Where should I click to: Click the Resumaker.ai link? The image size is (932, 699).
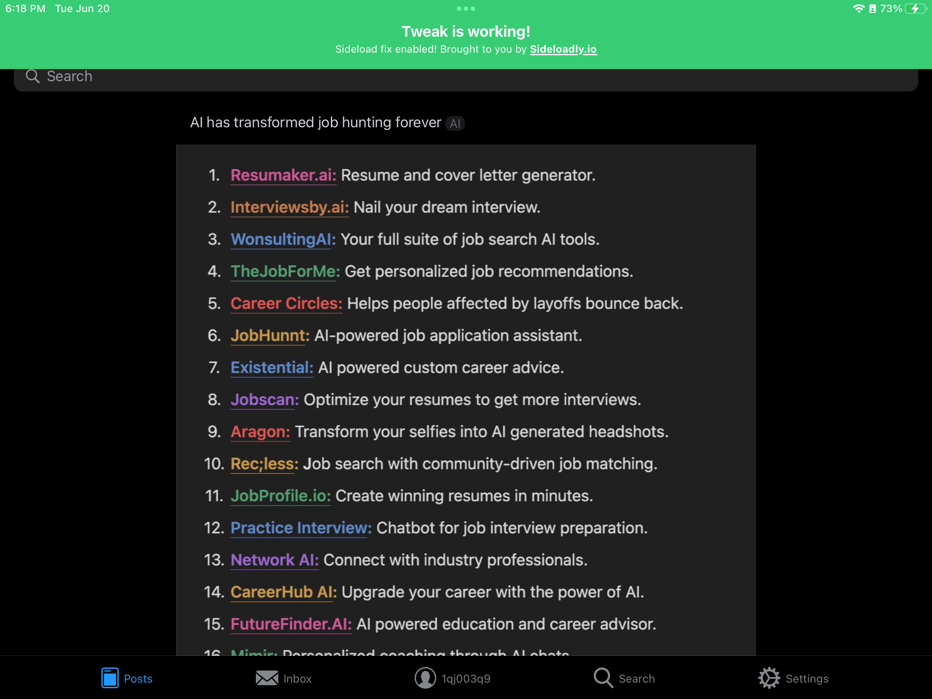point(283,175)
